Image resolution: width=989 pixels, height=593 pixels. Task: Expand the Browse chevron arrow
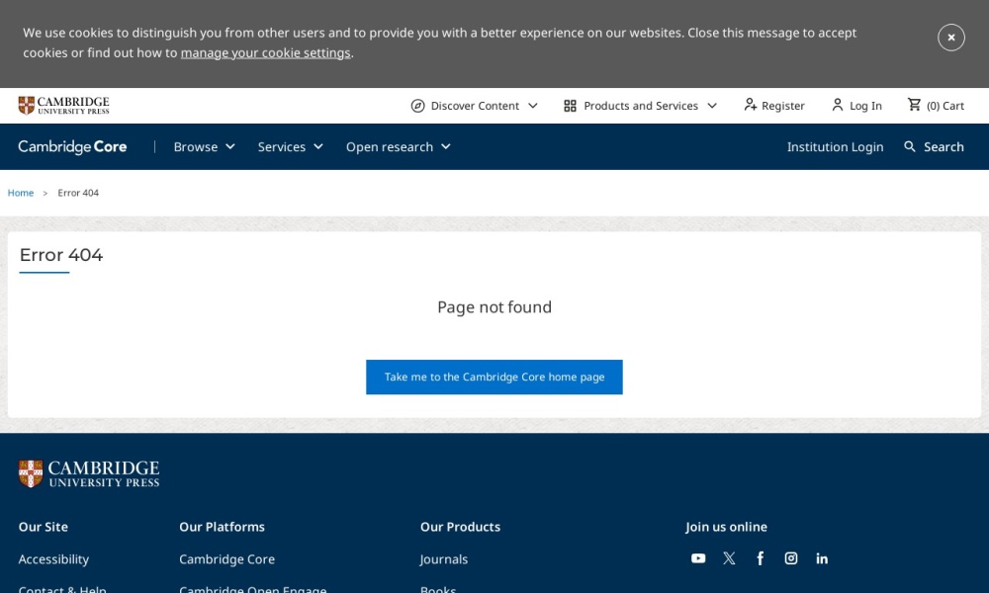(x=230, y=147)
